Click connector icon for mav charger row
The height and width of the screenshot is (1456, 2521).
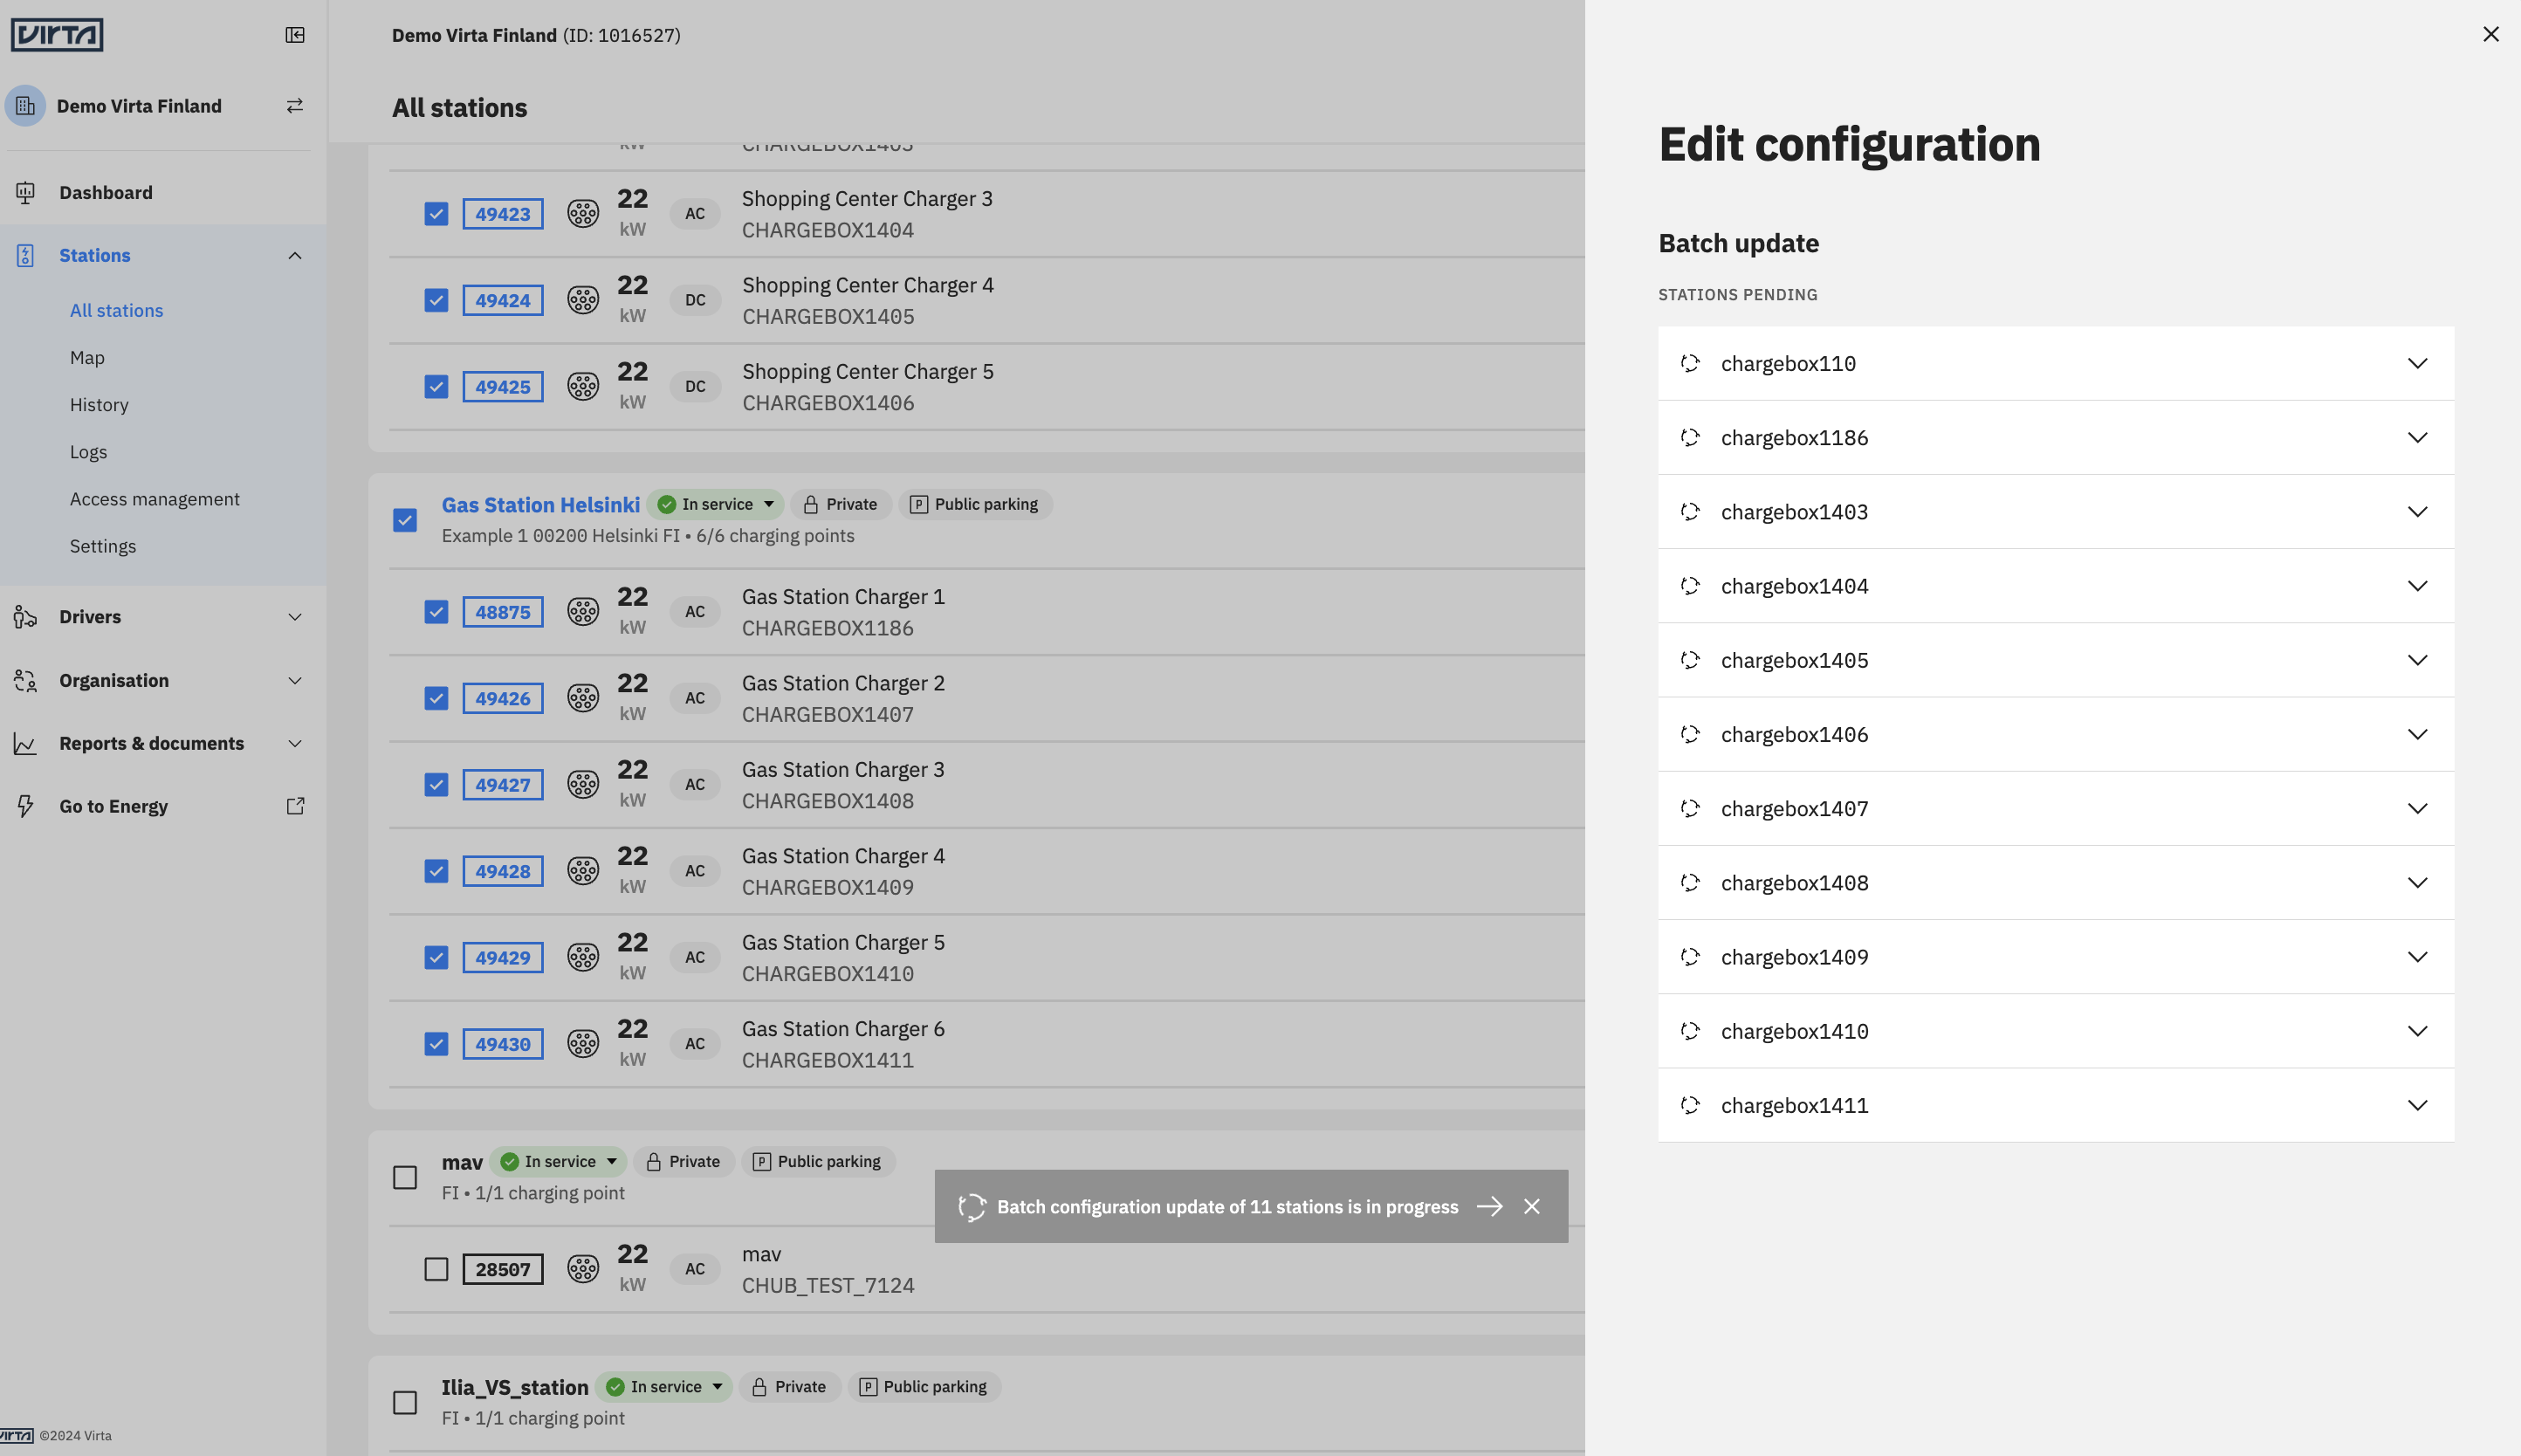[x=583, y=1269]
